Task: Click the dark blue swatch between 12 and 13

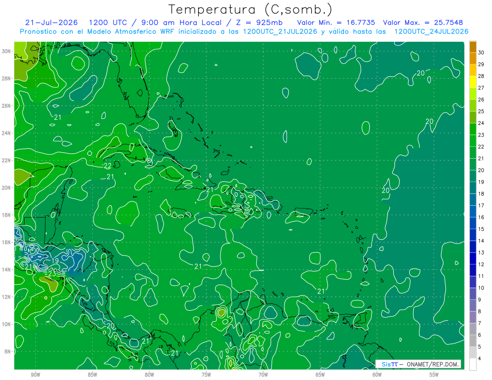Action: coord(473,258)
